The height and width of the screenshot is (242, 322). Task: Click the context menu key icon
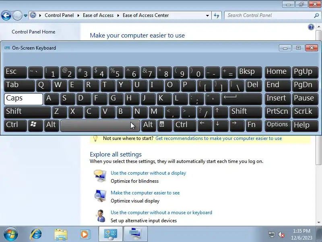pyautogui.click(x=165, y=126)
